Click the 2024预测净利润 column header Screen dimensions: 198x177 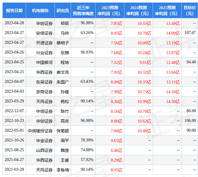pos(139,11)
